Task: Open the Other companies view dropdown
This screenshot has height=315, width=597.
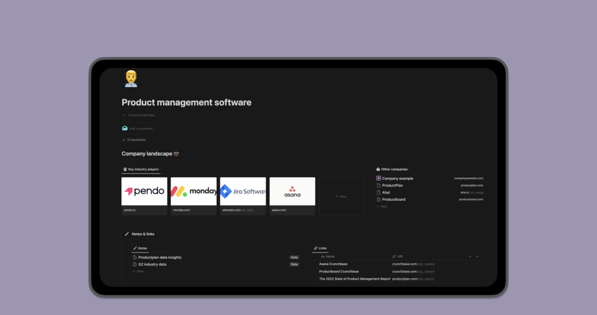Action: click(394, 169)
